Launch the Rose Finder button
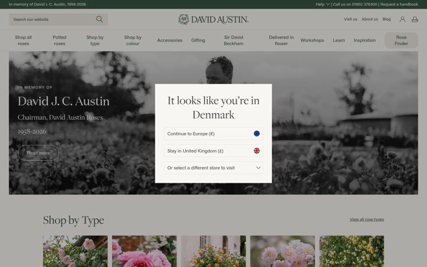 [401, 40]
